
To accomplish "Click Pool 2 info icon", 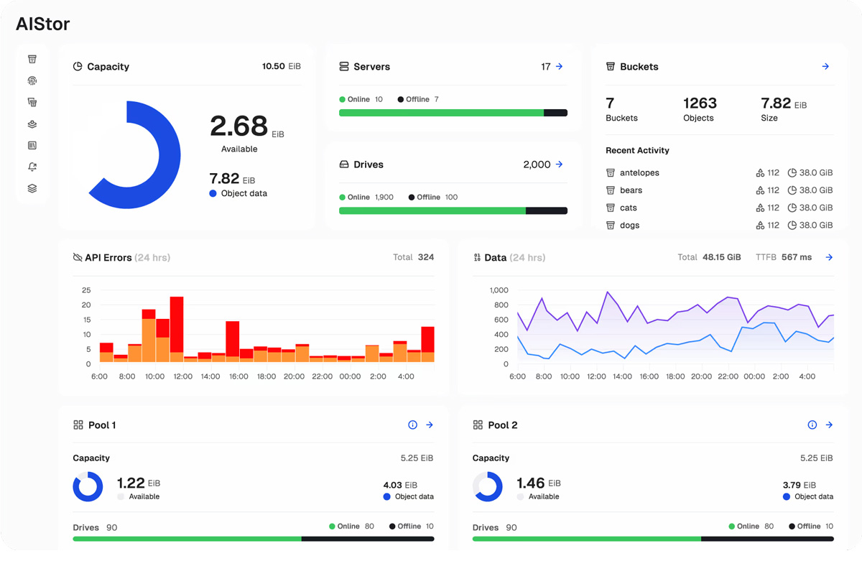I will click(x=812, y=425).
